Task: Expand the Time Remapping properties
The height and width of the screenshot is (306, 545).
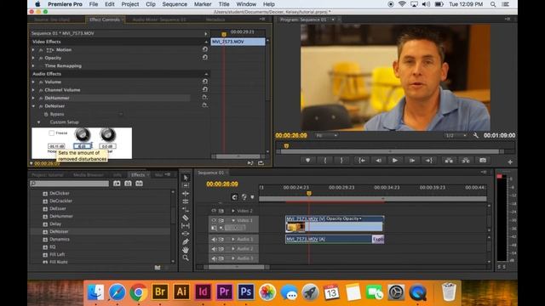Action: click(33, 66)
